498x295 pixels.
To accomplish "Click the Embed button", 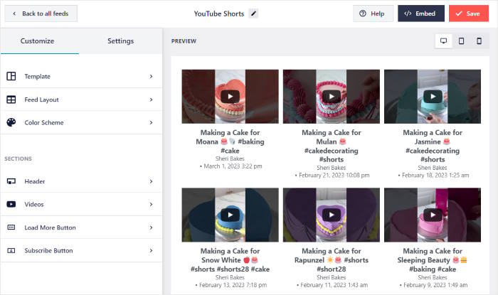I will click(x=421, y=14).
